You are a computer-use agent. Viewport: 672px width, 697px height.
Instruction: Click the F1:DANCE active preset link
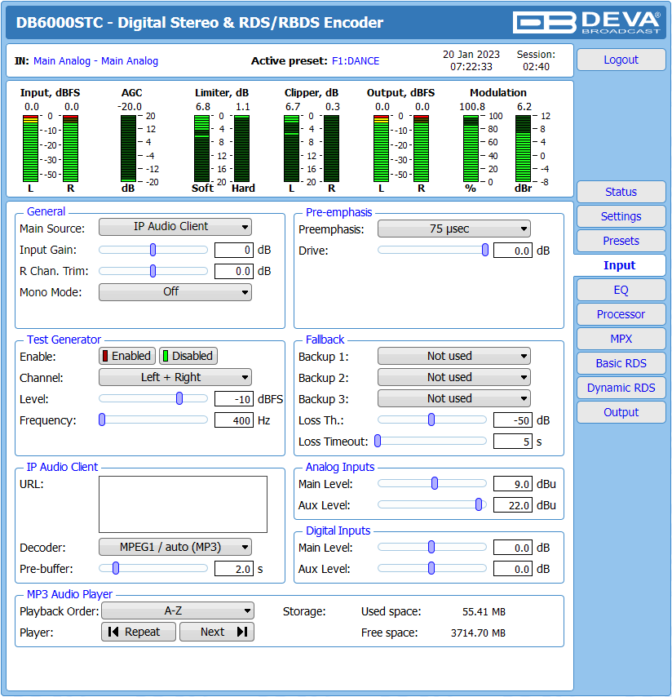(x=356, y=61)
